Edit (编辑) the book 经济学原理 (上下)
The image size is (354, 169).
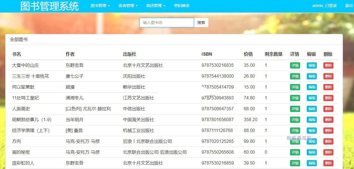pyautogui.click(x=311, y=130)
